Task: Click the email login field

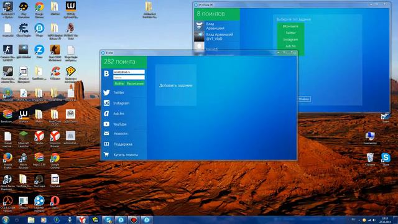Action: (x=129, y=72)
